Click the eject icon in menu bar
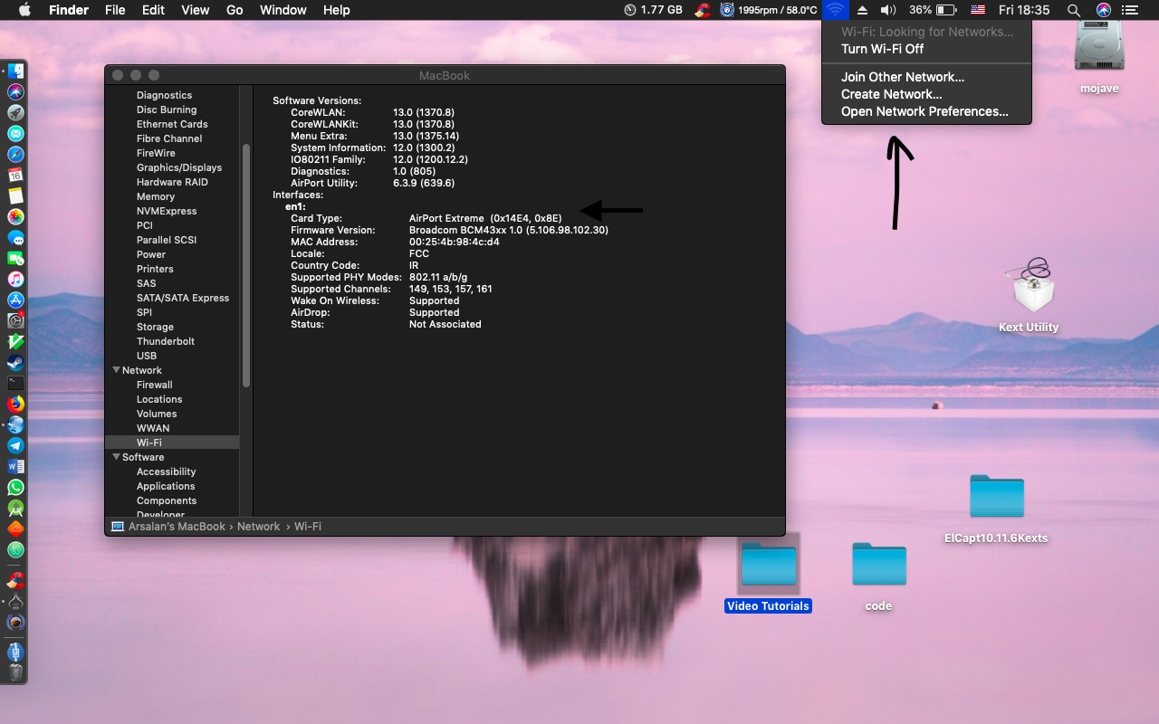The width and height of the screenshot is (1159, 724). click(x=863, y=10)
